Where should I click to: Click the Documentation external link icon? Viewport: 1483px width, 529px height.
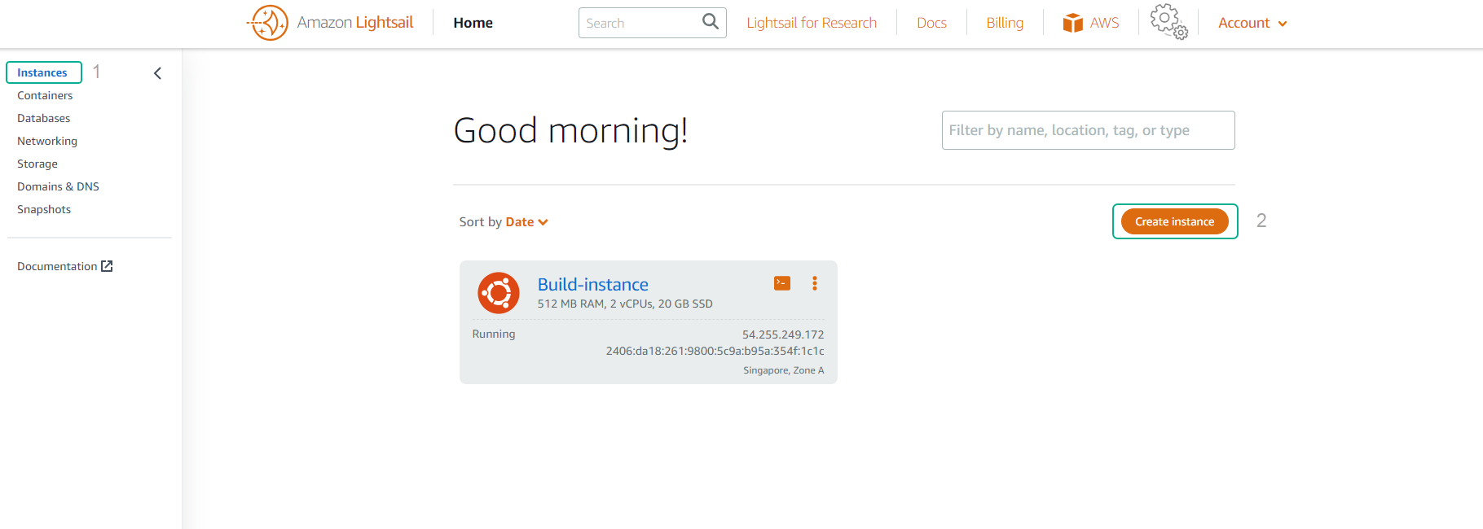[107, 266]
